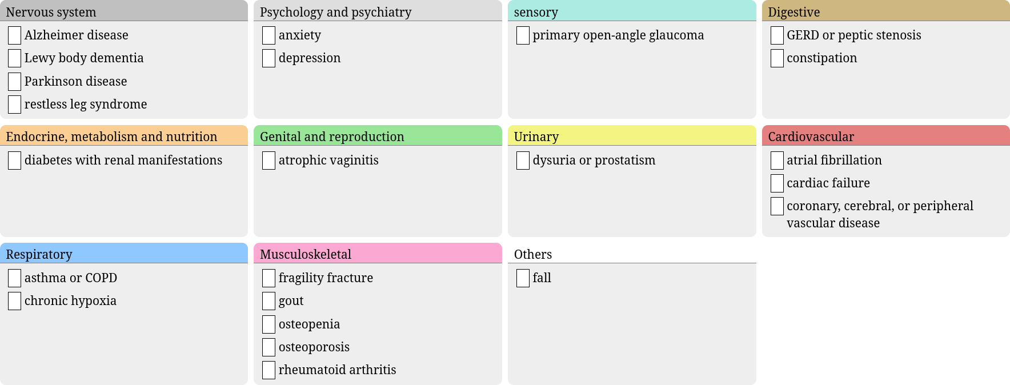The height and width of the screenshot is (385, 1010).
Task: Check primary open-angle glaucoma
Action: [522, 35]
